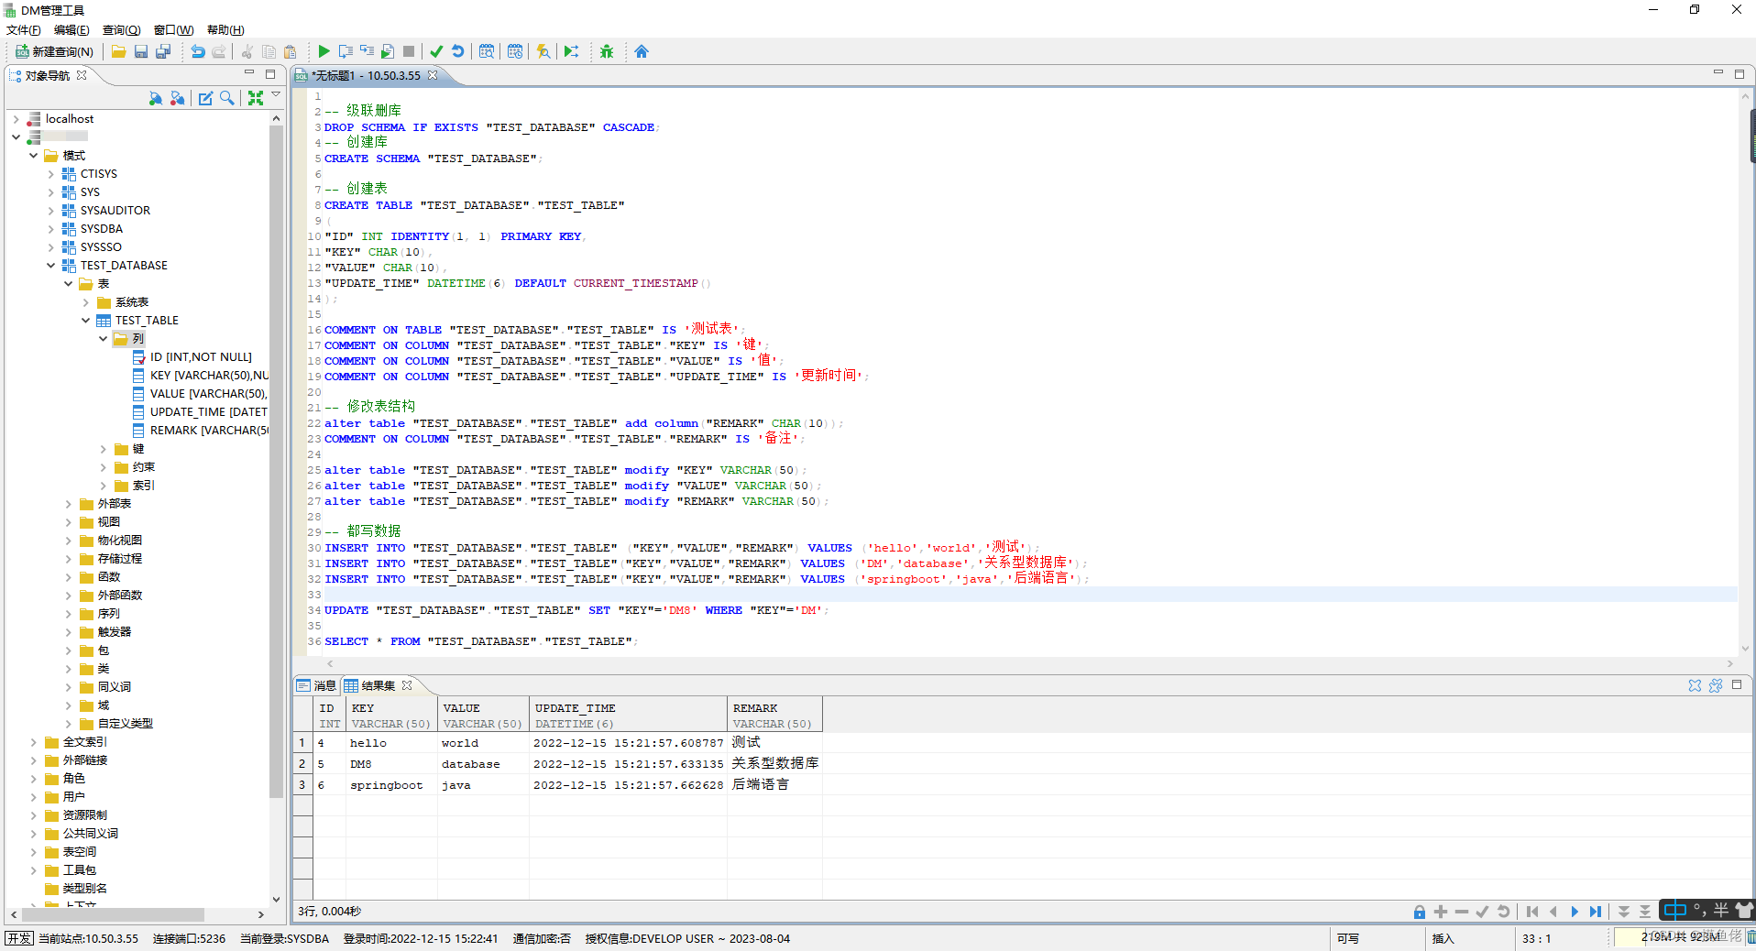The image size is (1756, 951).
Task: Click the execute script page icon
Action: (x=388, y=52)
